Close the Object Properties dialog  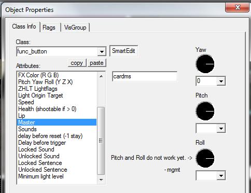238,7
